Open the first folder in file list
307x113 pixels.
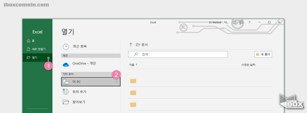click(133, 81)
